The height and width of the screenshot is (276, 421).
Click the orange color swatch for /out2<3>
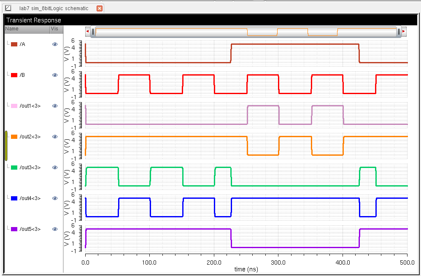click(14, 137)
